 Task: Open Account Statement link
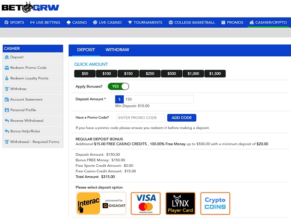26,99
